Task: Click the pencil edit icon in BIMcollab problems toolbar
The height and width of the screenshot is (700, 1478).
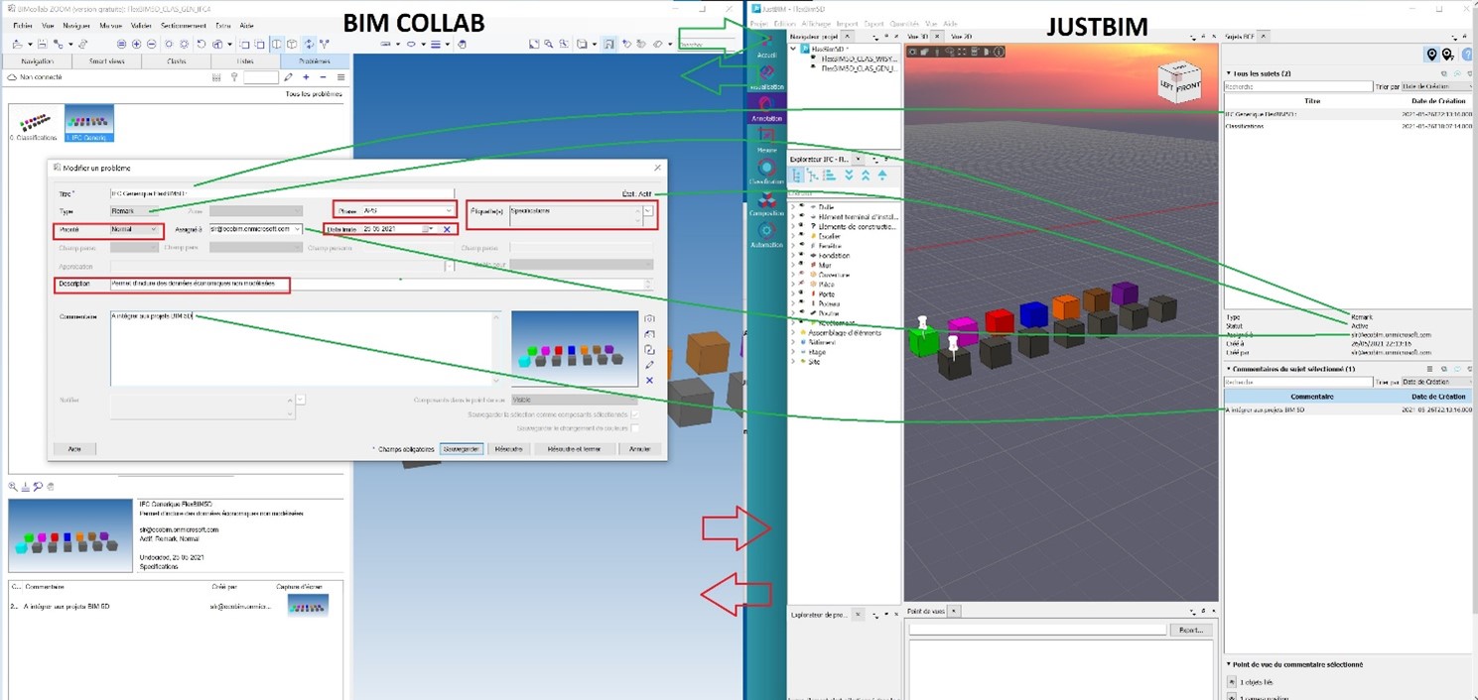Action: click(288, 77)
